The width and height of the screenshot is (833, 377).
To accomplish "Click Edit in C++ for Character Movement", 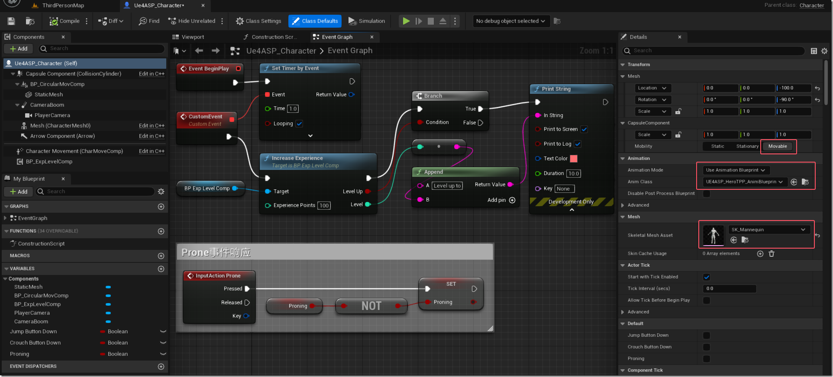I will pos(152,151).
